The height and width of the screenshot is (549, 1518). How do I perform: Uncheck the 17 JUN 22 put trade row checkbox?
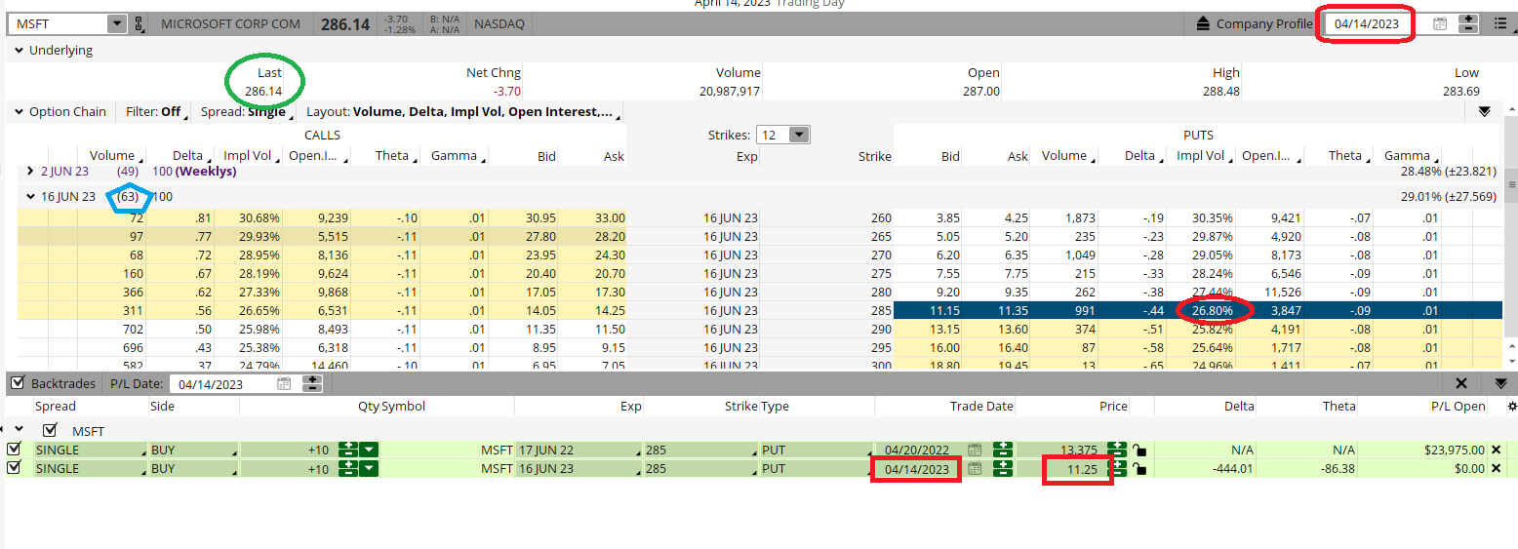[14, 450]
